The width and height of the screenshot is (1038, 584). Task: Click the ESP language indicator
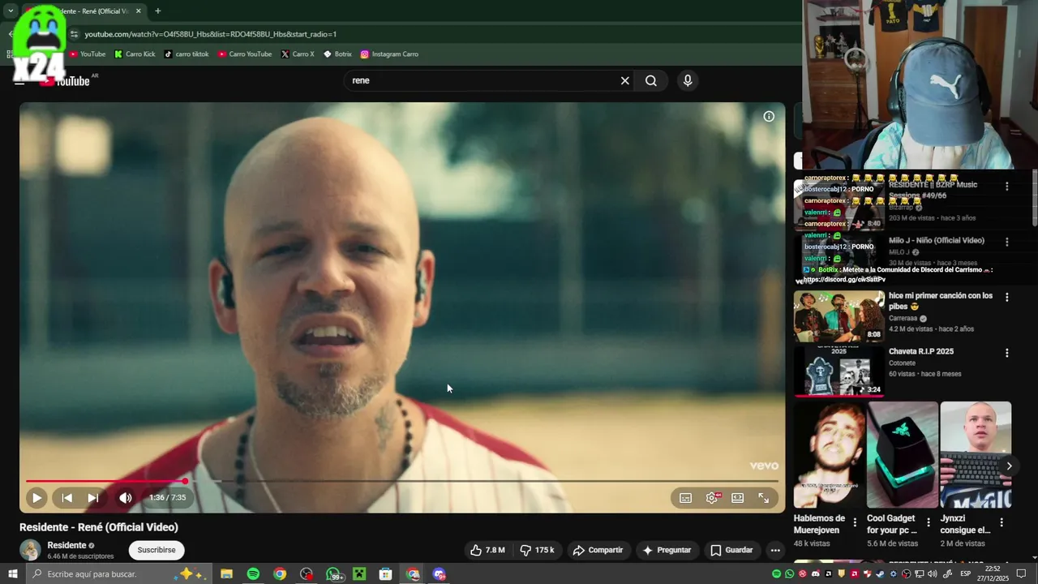(x=966, y=574)
